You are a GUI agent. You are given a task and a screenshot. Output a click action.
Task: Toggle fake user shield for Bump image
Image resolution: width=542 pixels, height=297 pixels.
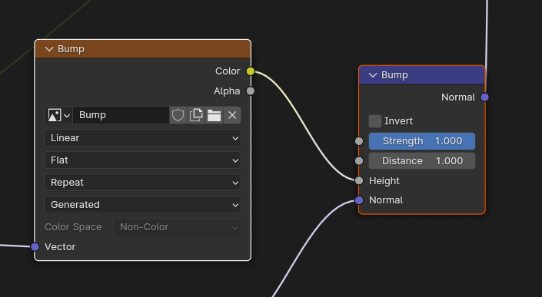pos(178,115)
